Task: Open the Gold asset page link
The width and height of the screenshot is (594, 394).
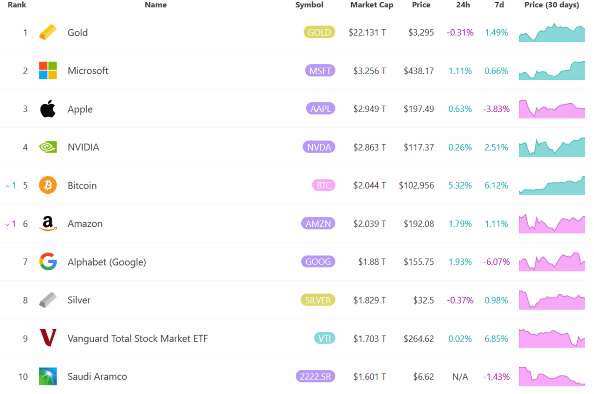Action: (77, 32)
